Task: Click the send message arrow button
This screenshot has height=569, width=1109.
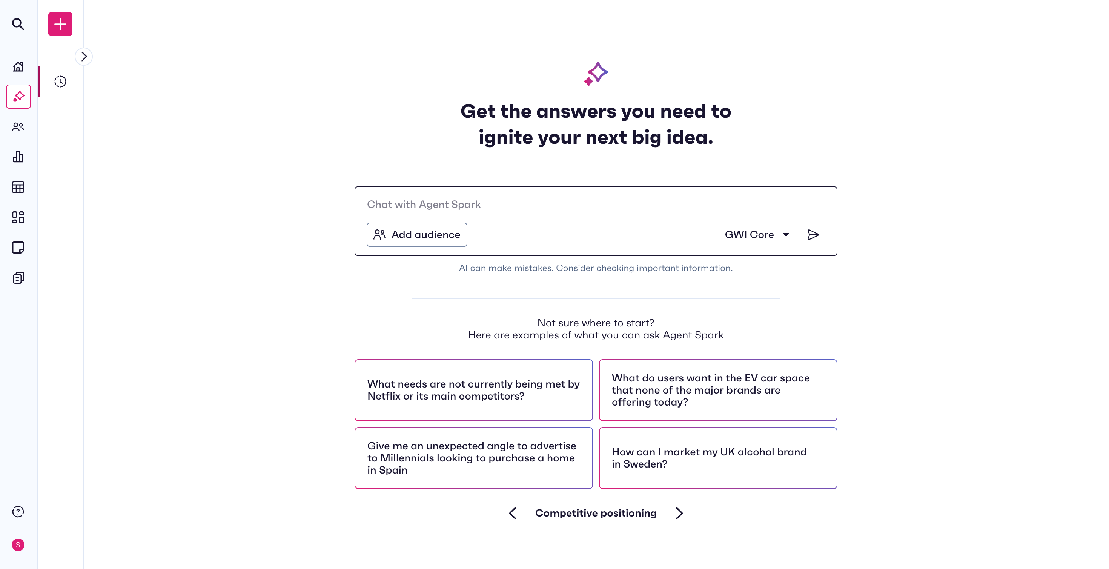Action: [x=813, y=235]
